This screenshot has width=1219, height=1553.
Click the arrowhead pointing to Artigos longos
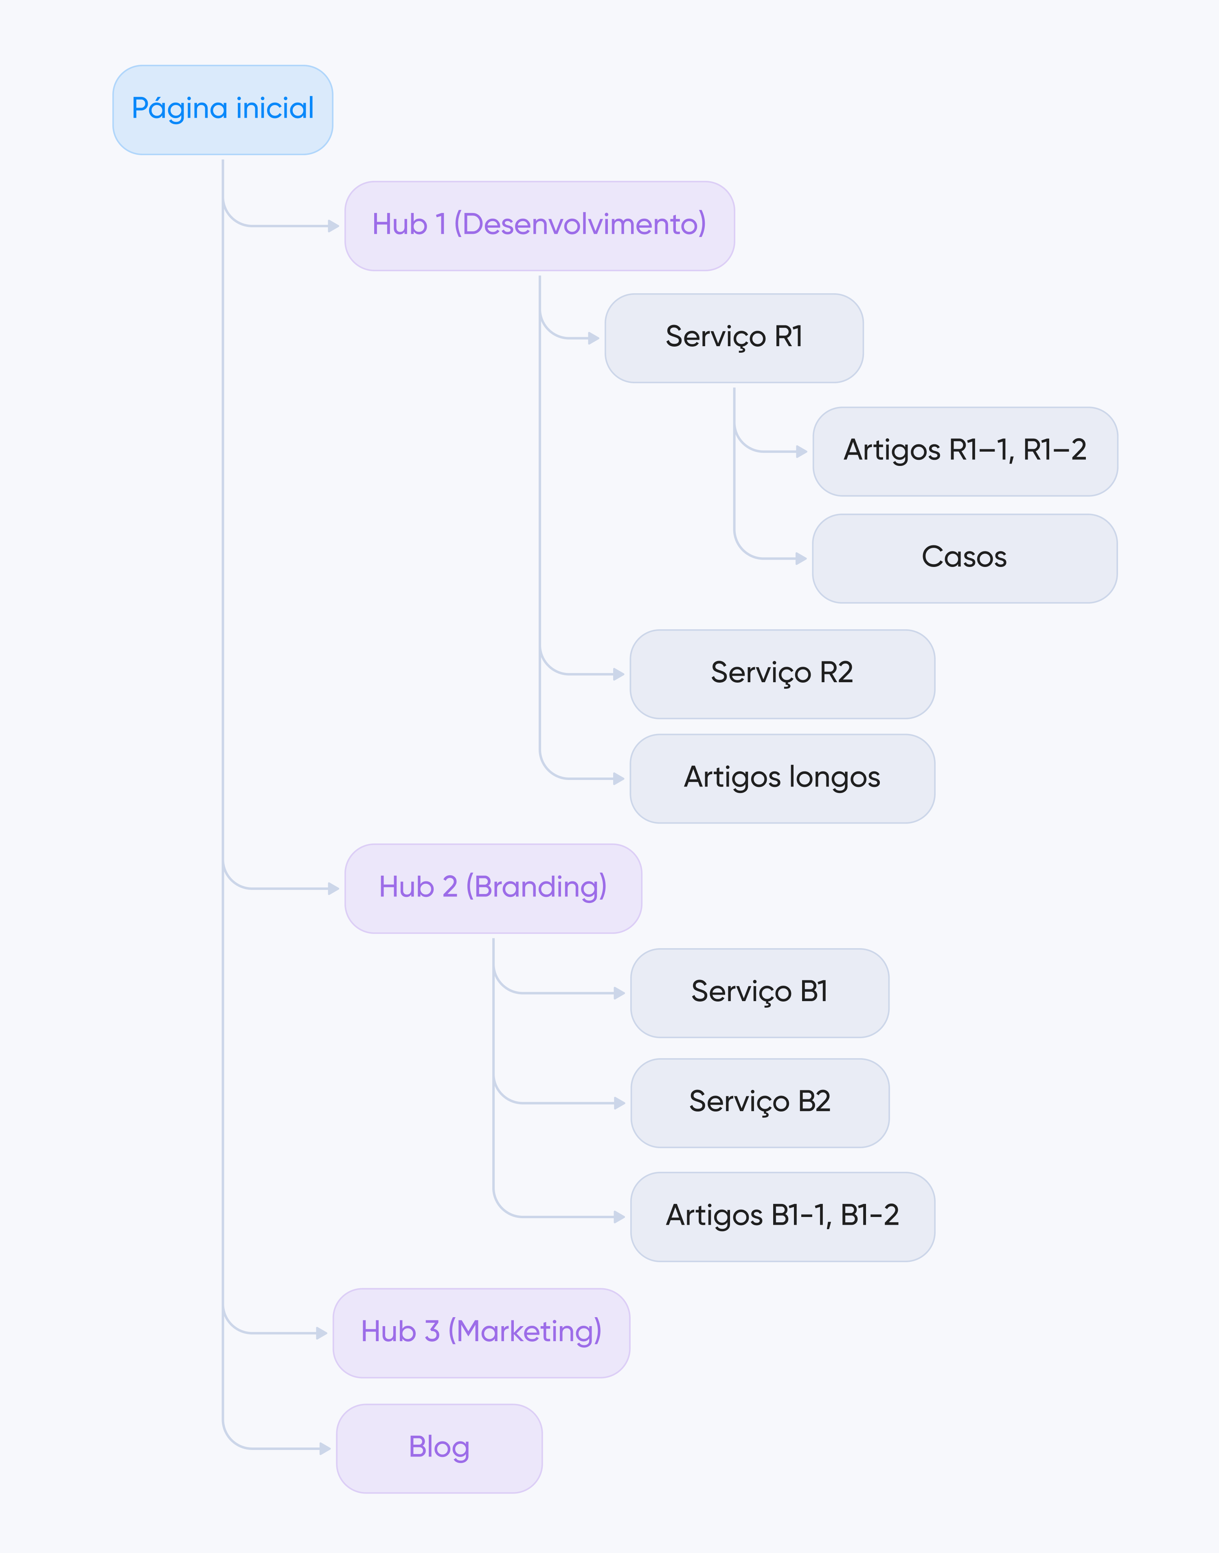click(619, 779)
